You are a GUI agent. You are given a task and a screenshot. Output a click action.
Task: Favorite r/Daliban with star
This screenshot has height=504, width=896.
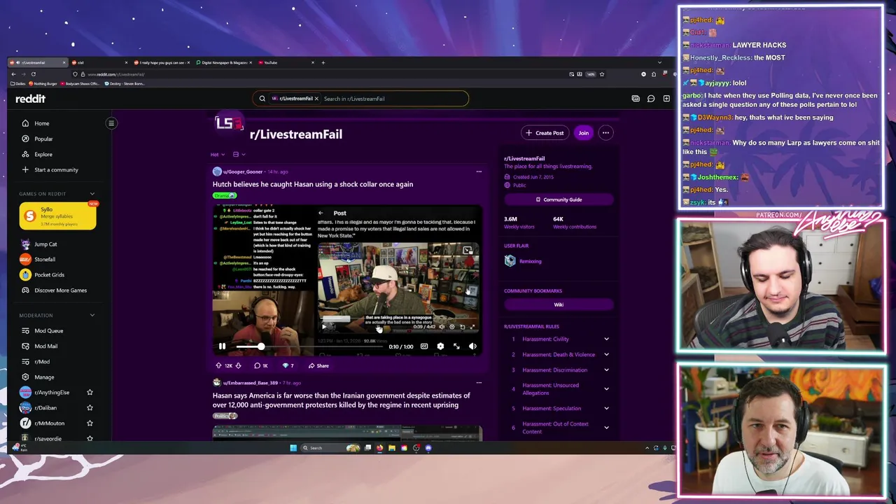pos(90,408)
